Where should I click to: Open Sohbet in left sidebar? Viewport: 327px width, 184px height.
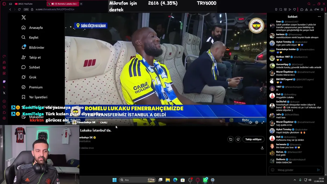pyautogui.click(x=31, y=67)
